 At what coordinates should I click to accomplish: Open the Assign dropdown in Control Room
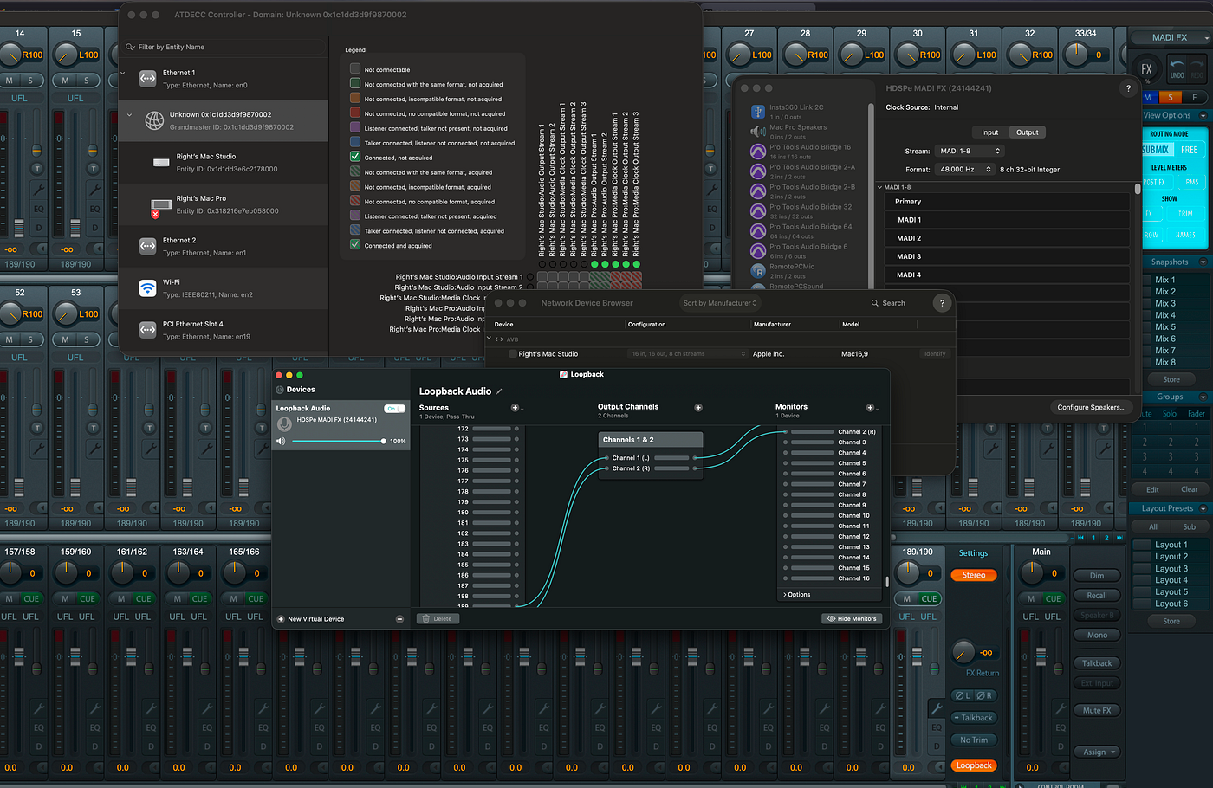click(1098, 752)
